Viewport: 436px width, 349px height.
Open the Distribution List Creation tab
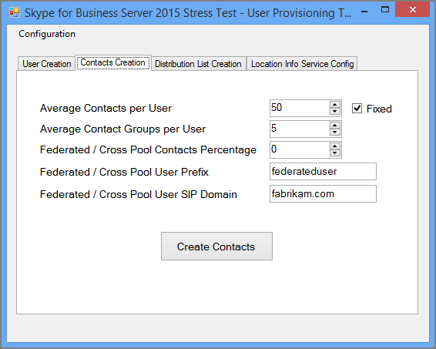click(198, 64)
